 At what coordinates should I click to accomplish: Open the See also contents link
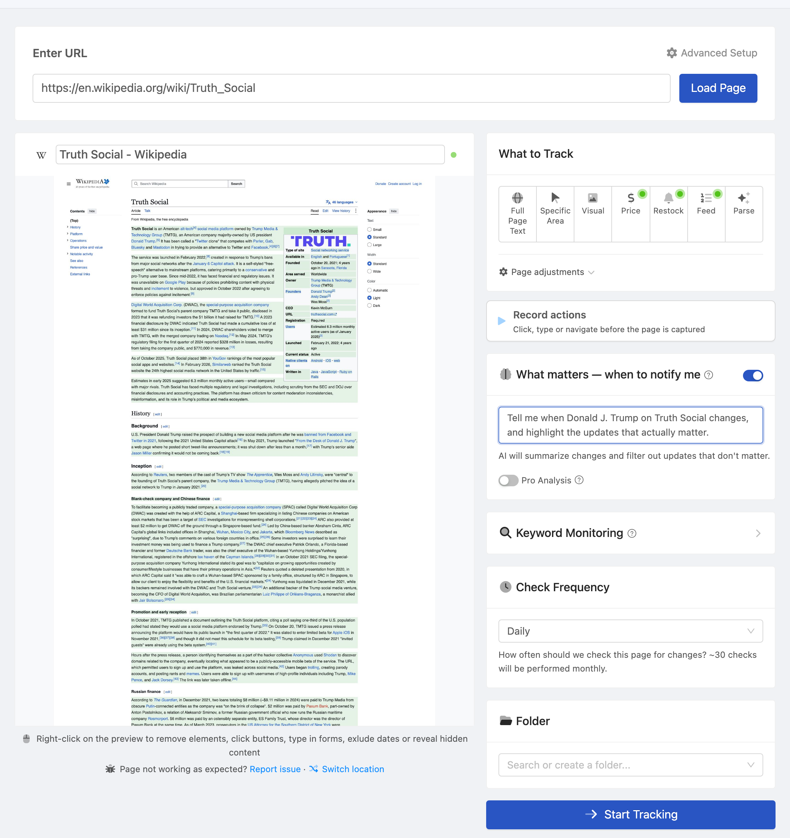click(77, 261)
